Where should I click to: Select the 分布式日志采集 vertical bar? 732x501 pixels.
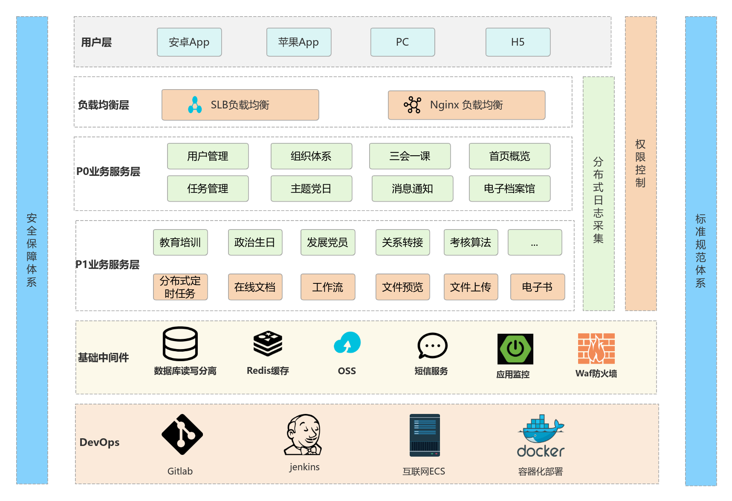[x=599, y=194]
